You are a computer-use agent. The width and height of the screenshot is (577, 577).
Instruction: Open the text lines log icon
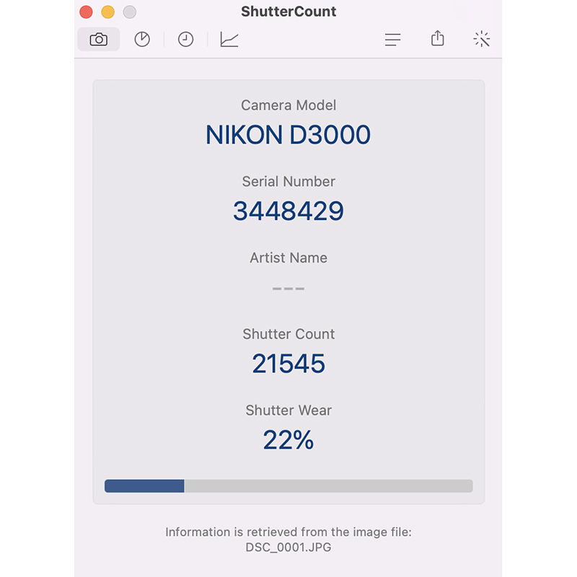pyautogui.click(x=392, y=40)
